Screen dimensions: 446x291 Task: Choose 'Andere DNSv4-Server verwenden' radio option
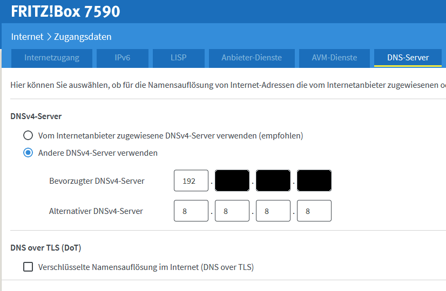coord(28,153)
